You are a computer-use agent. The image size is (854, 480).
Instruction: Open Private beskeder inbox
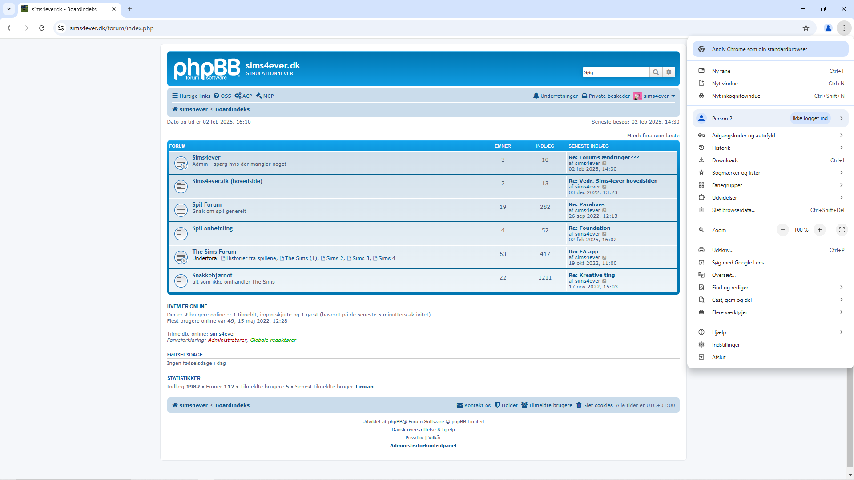point(606,96)
